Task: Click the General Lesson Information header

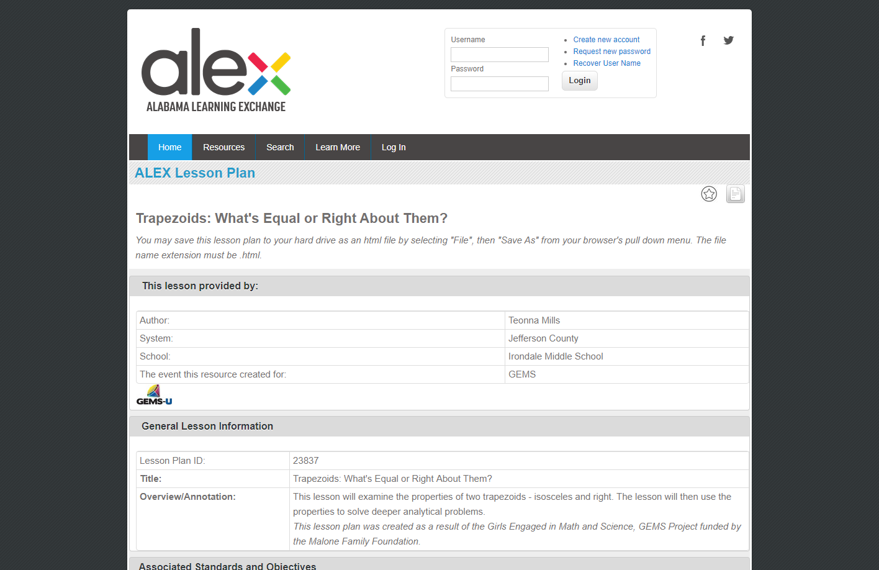Action: click(x=207, y=426)
